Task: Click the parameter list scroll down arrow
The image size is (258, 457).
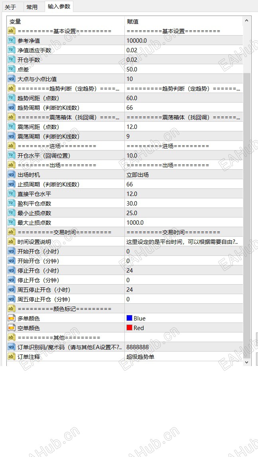Action: (x=247, y=362)
